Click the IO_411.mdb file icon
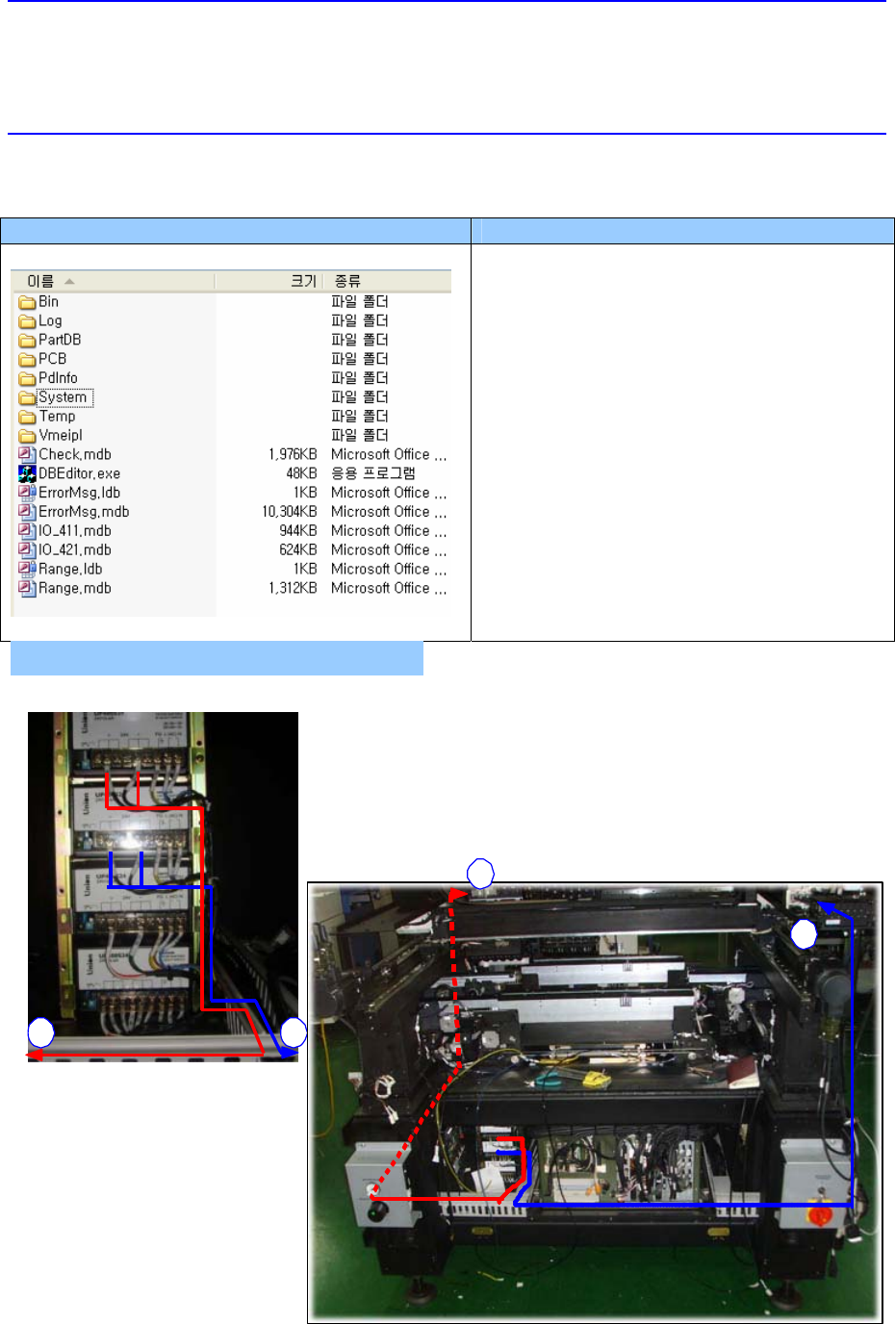Viewport: 895px width, 1324px height. pyautogui.click(x=27, y=531)
